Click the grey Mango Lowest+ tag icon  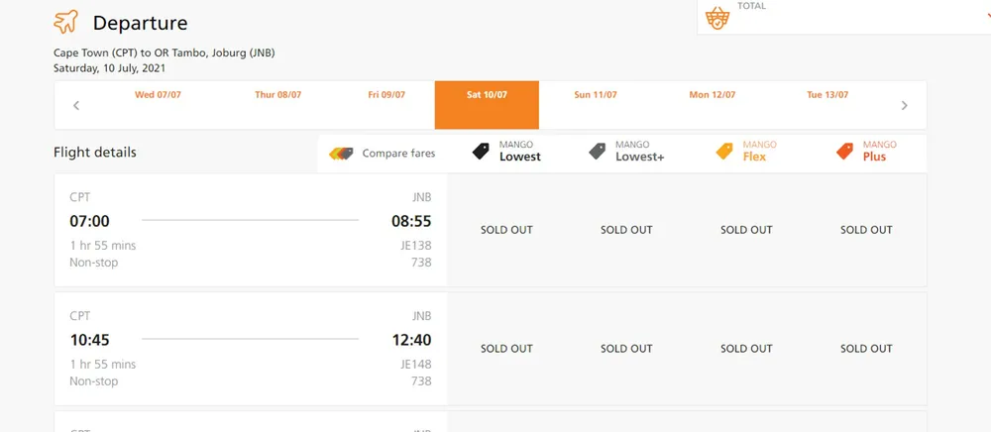598,152
